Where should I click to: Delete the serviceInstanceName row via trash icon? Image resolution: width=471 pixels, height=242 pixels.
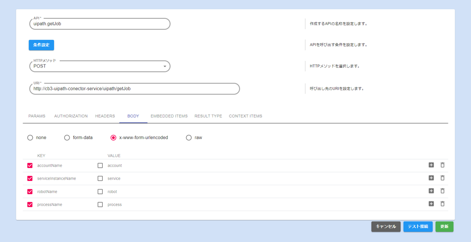tap(442, 178)
